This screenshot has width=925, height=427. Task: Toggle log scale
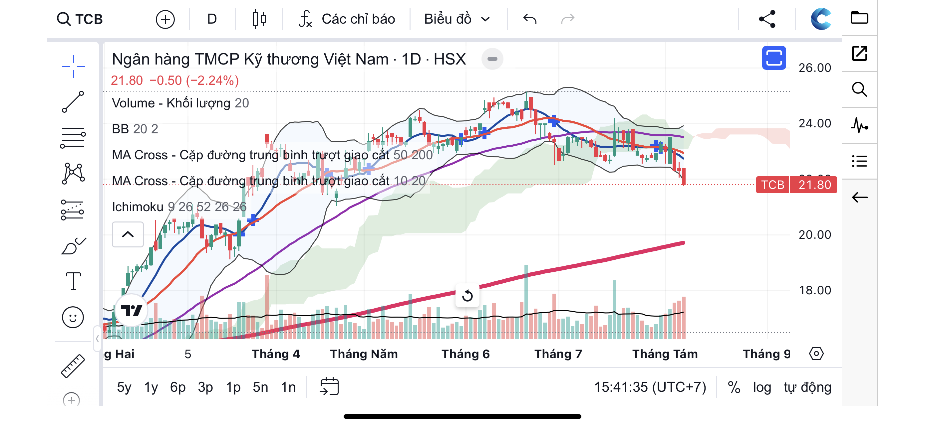coord(762,387)
